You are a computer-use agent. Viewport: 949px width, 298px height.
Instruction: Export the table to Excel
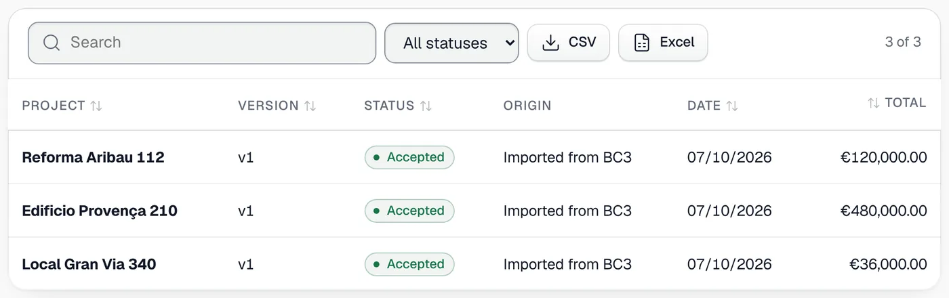663,43
